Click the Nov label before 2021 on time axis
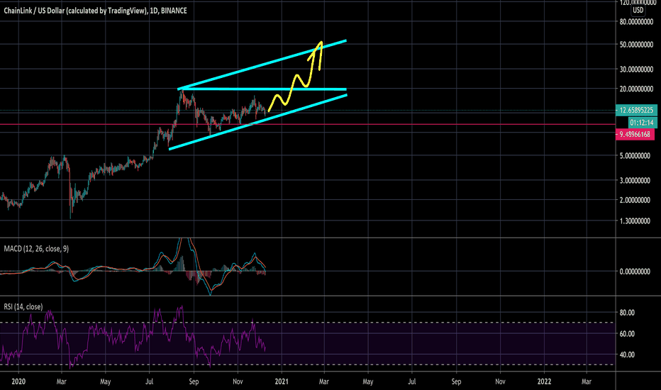This screenshot has width=661, height=390. click(x=238, y=381)
